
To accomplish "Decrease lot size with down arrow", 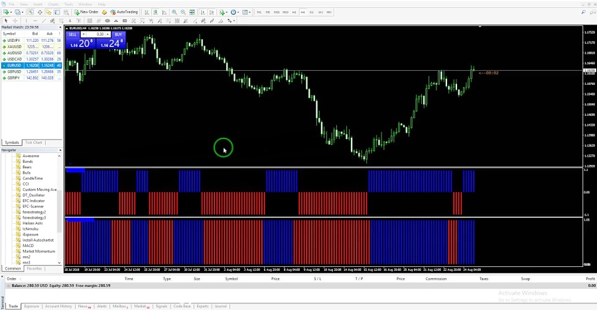I will click(x=84, y=34).
